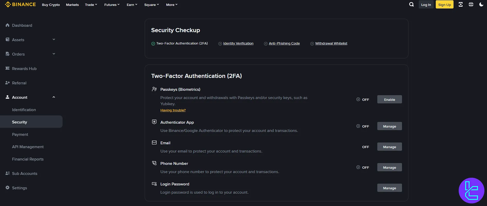
Task: Click the Email envelope icon
Action: (154, 142)
